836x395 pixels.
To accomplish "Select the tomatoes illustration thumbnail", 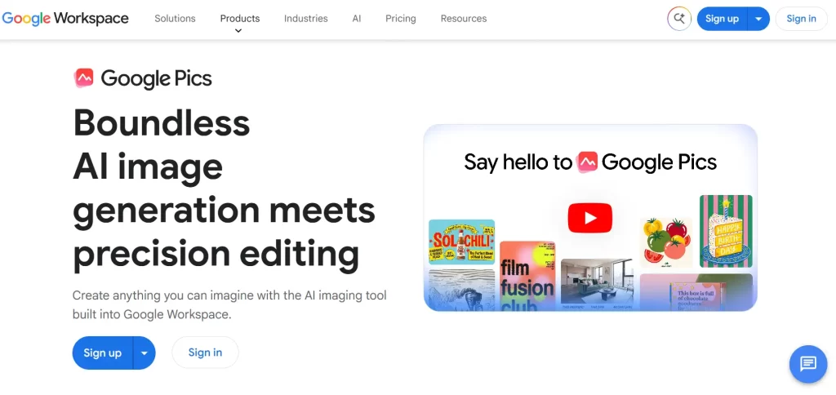I will click(x=666, y=242).
